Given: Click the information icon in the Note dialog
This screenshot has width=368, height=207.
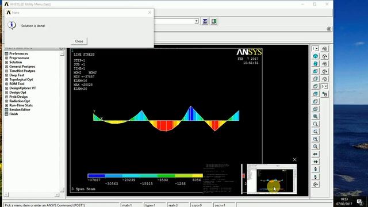Looking at the screenshot, I should (11, 25).
